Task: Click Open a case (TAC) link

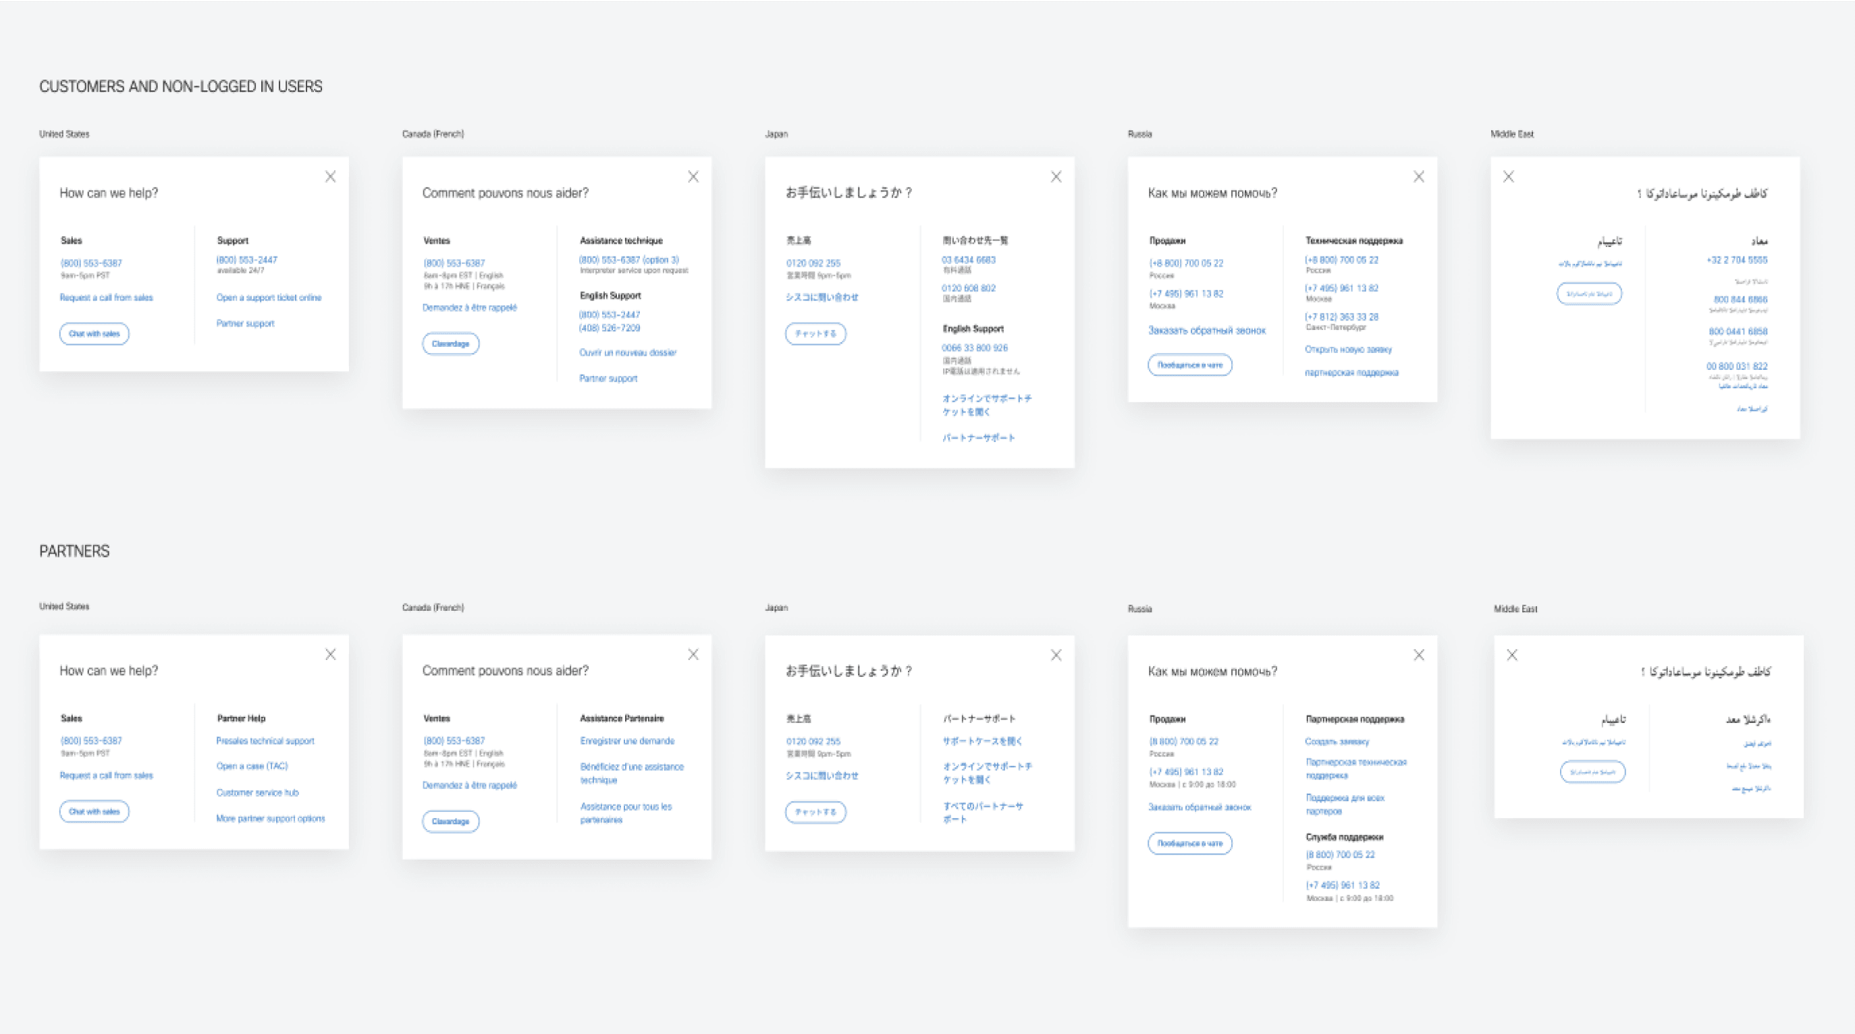Action: click(x=252, y=766)
